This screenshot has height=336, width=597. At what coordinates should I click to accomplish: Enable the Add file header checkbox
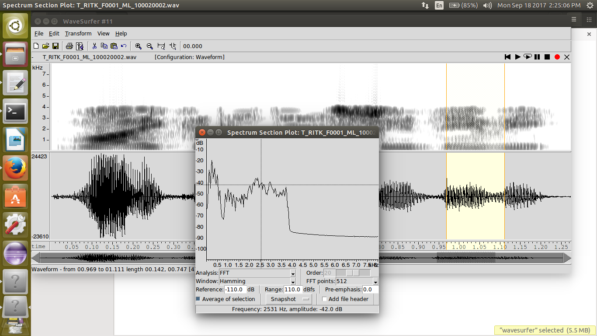(324, 299)
